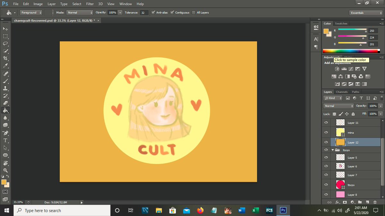Select the Eraser tool
This screenshot has width=385, height=216.
(x=5, y=103)
